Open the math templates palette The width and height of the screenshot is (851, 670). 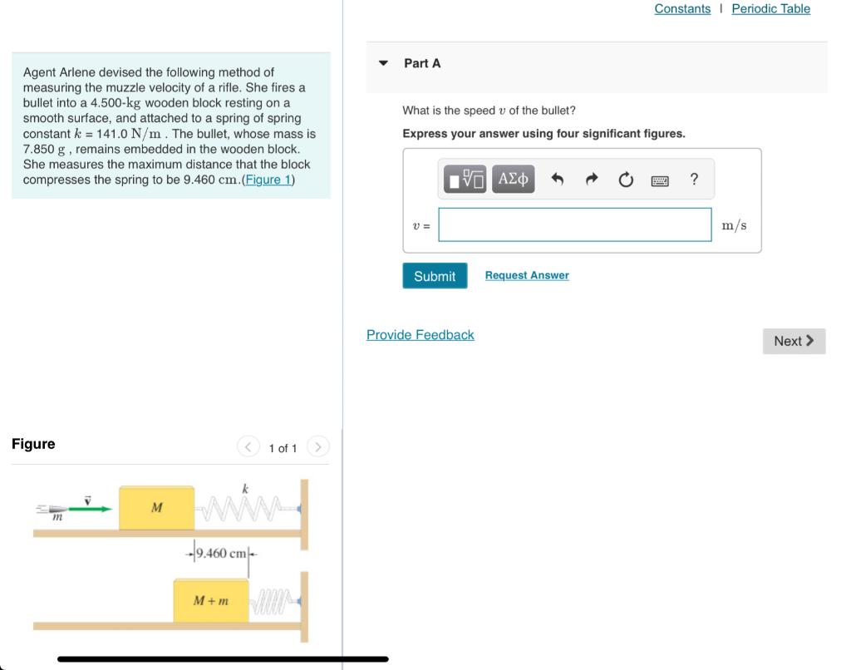pyautogui.click(x=465, y=178)
